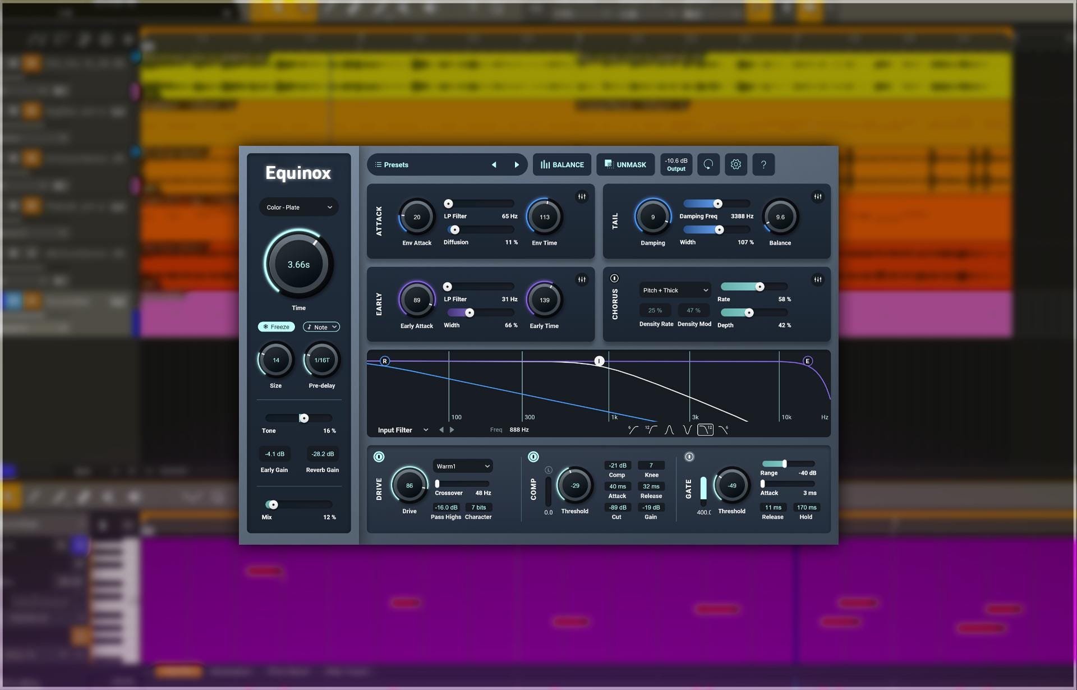Click the -10.6 dB Output field

point(676,164)
